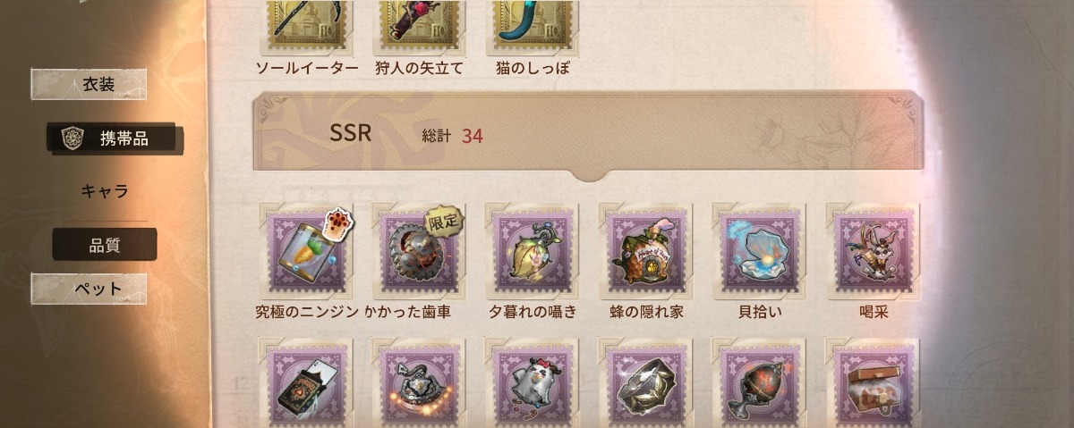Pick the dark red goblet accessory

click(x=759, y=382)
